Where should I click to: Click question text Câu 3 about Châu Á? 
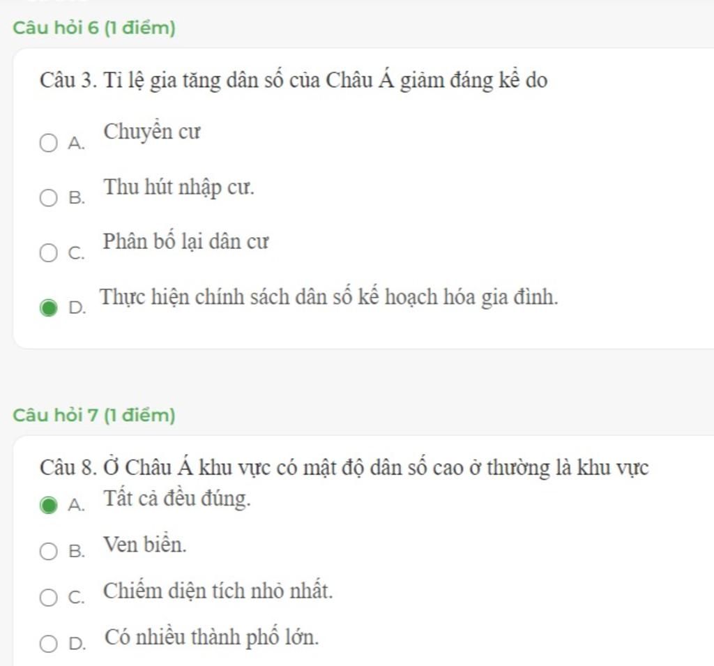point(294,81)
